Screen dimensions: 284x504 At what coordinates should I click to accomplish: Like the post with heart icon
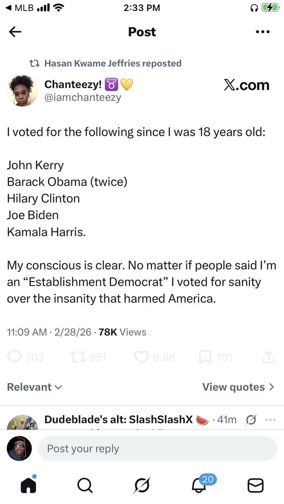pyautogui.click(x=141, y=357)
